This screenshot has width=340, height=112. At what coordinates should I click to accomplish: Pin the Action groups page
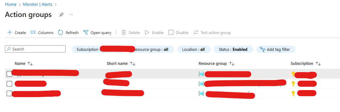(61, 15)
